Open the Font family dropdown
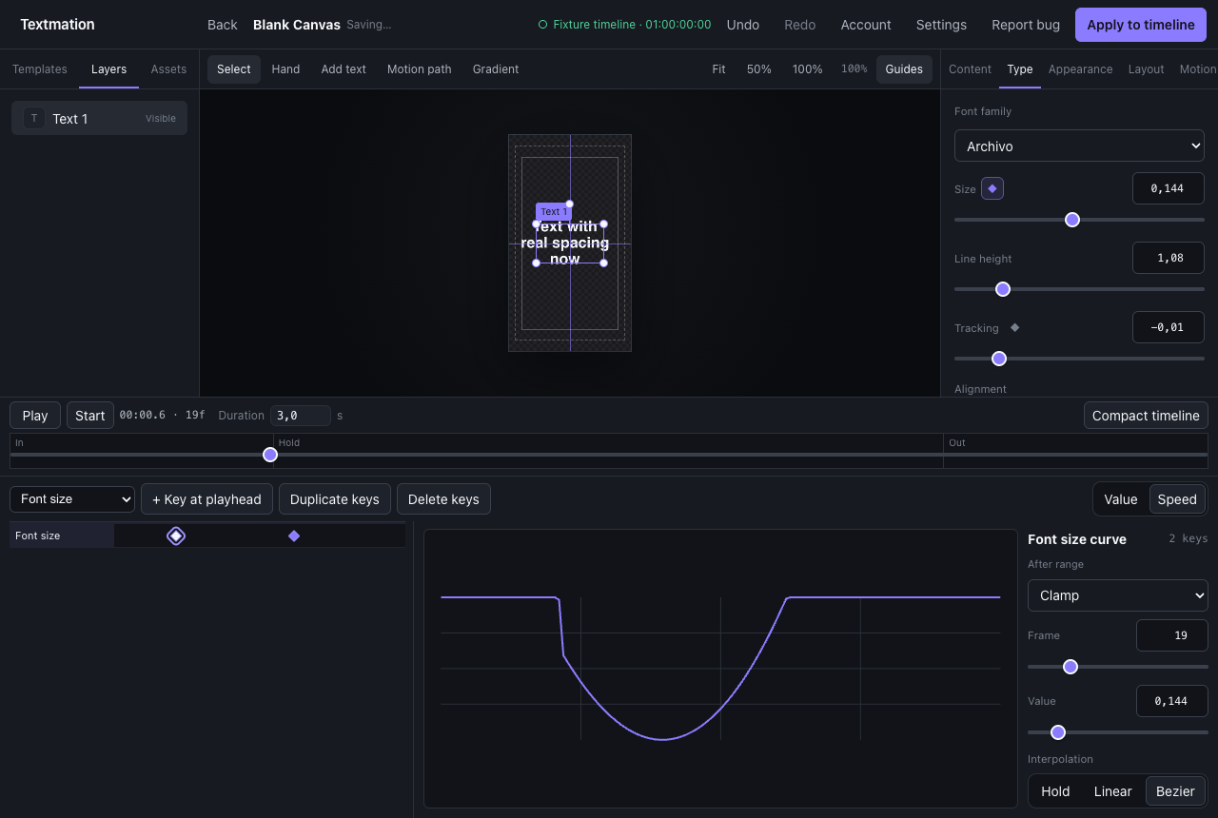Screen dimensions: 1218x818 click(1079, 146)
